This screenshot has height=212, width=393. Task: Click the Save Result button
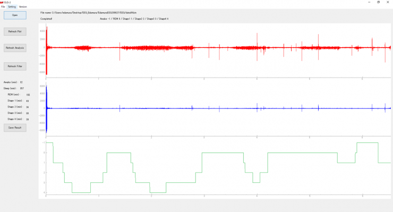click(x=15, y=128)
